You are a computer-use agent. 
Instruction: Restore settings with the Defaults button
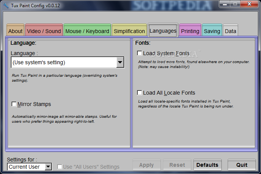pyautogui.click(x=207, y=165)
